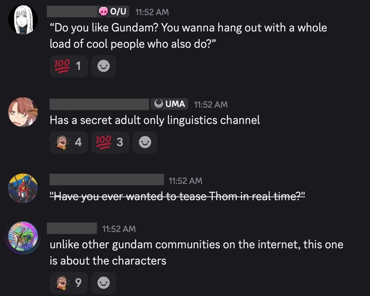Click the secret adult only linguistics message
370x296 pixels.
click(155, 120)
